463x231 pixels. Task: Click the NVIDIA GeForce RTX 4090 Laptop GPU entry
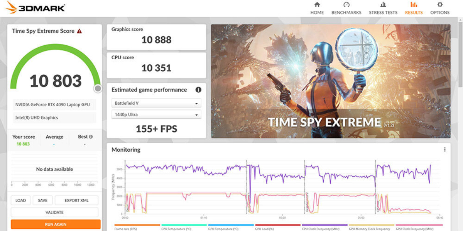click(54, 105)
